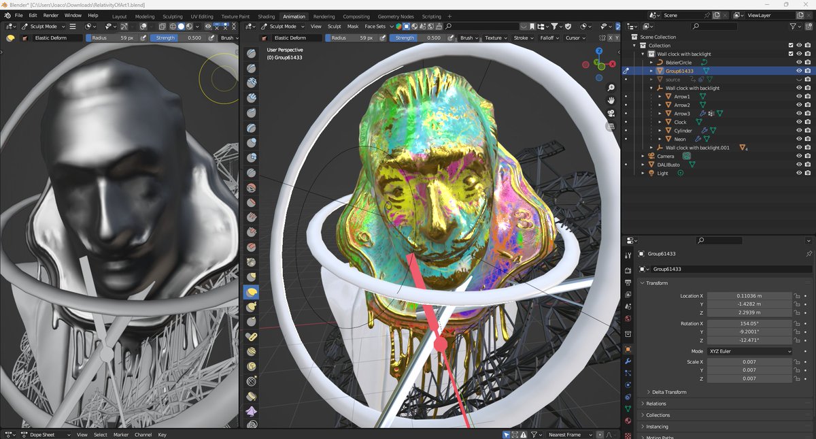Open the Mask menu in viewport header
Image resolution: width=816 pixels, height=439 pixels.
(x=353, y=27)
